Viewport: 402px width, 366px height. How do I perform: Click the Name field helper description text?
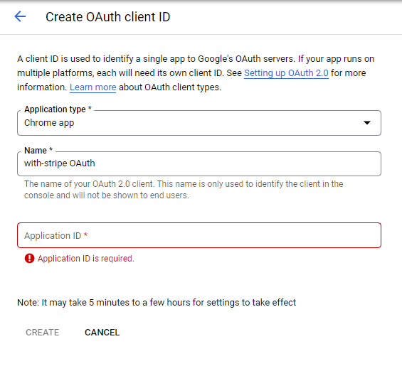(x=184, y=190)
